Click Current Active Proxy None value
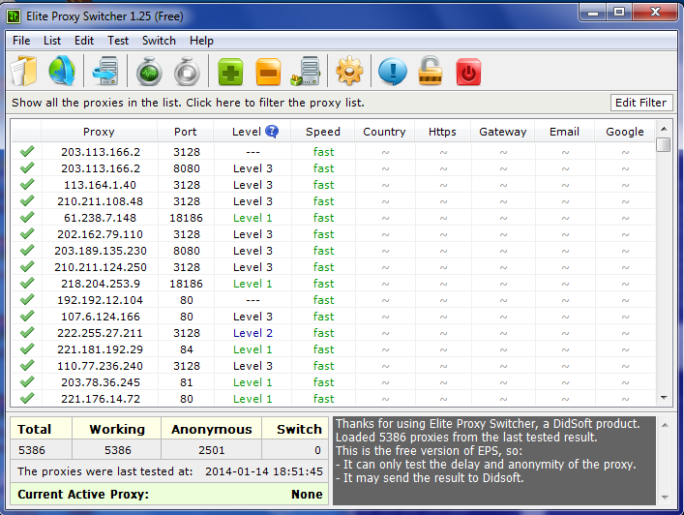This screenshot has width=684, height=515. tap(307, 494)
